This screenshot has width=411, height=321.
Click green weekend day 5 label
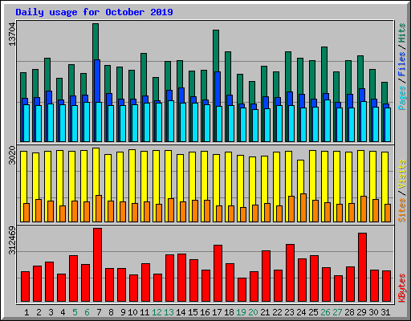(x=75, y=312)
